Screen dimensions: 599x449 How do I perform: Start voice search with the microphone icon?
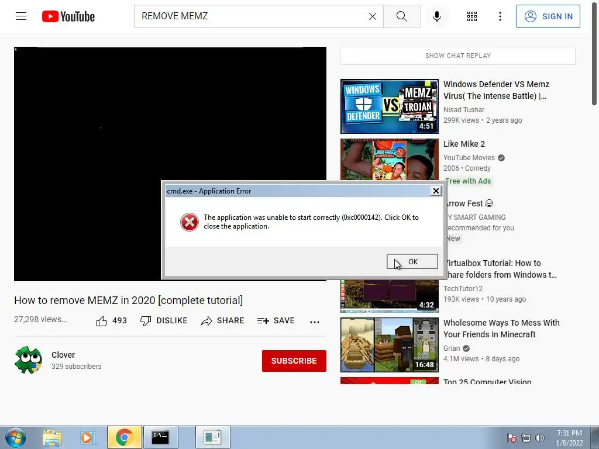(x=436, y=16)
